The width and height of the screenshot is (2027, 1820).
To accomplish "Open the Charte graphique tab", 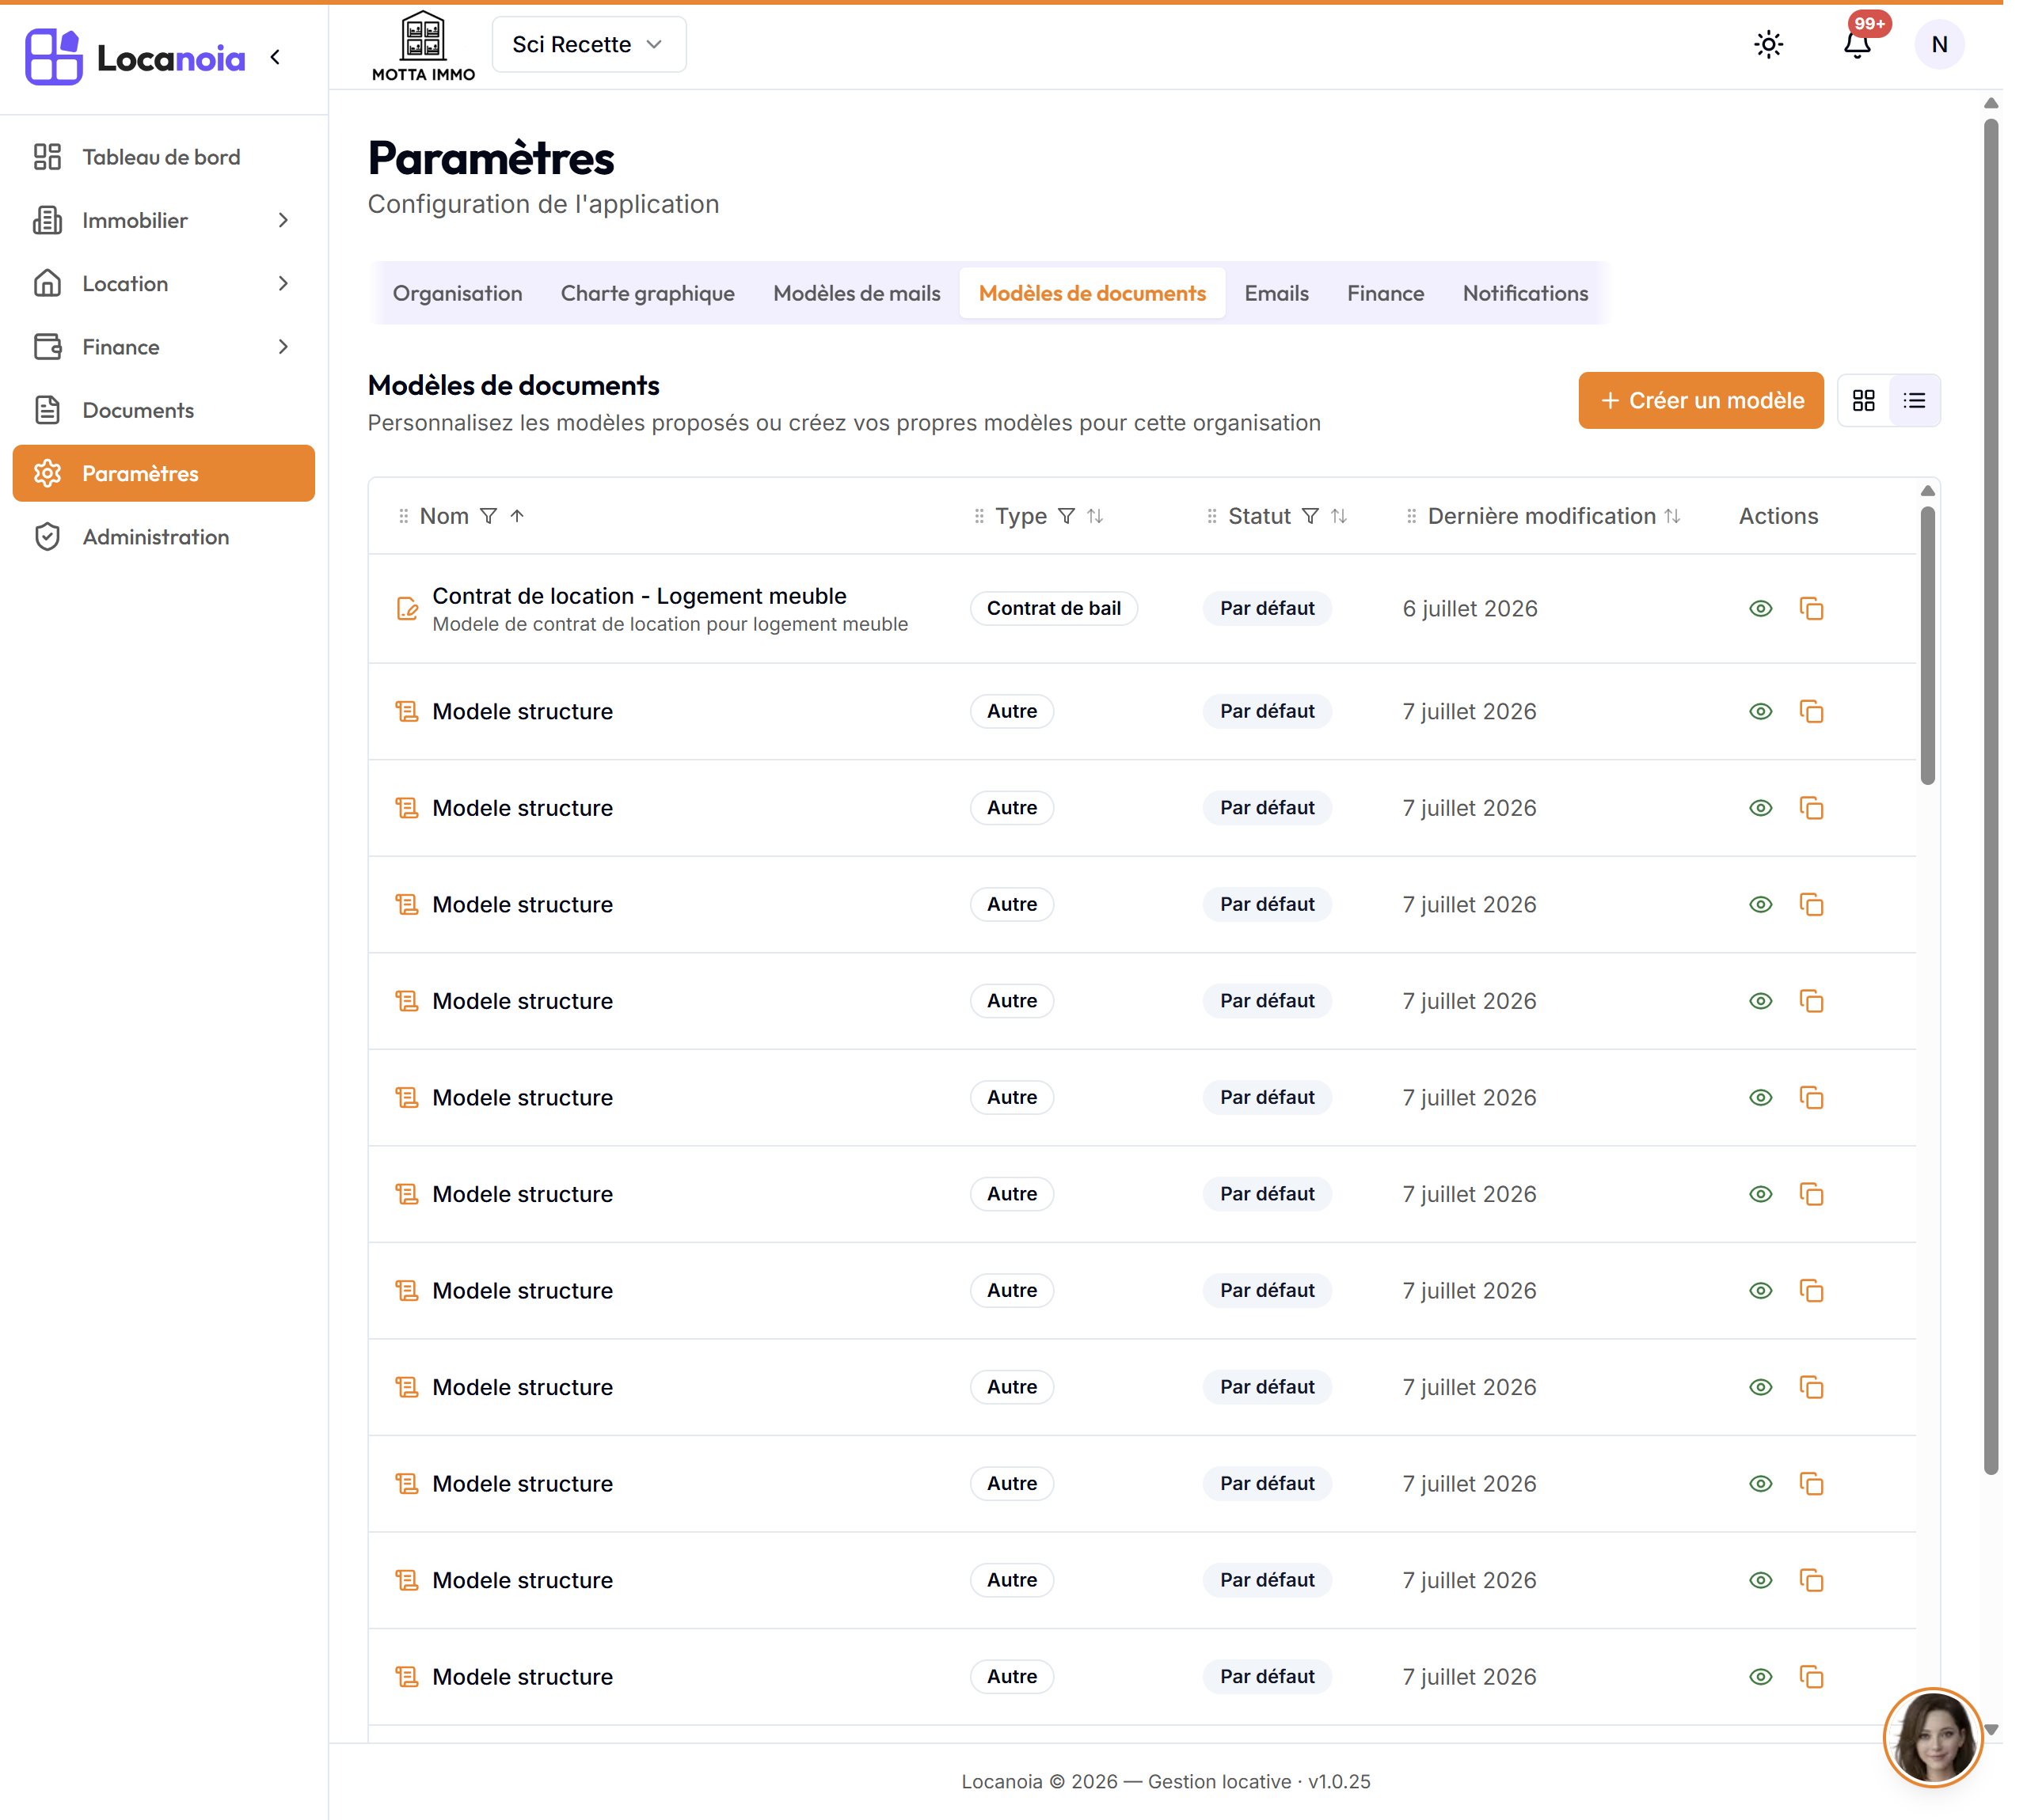I will [648, 293].
